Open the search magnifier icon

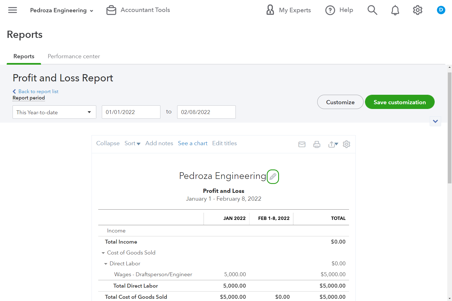tap(372, 10)
